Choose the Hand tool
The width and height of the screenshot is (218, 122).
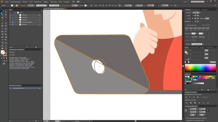2,48
